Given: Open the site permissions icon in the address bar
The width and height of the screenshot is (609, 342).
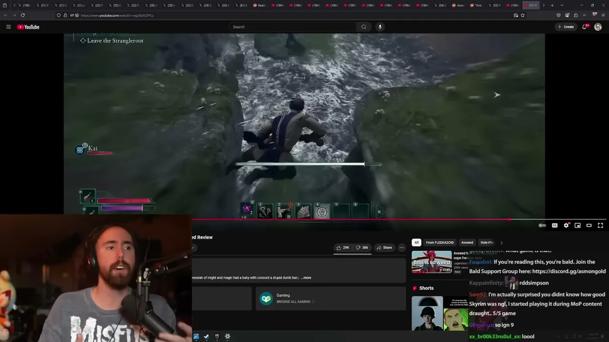Looking at the screenshot, I should (x=73, y=15).
